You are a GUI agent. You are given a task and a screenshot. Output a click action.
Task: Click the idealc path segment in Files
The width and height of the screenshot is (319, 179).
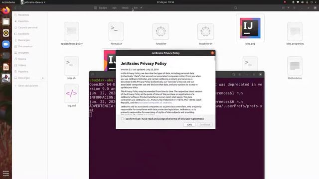[125, 8]
